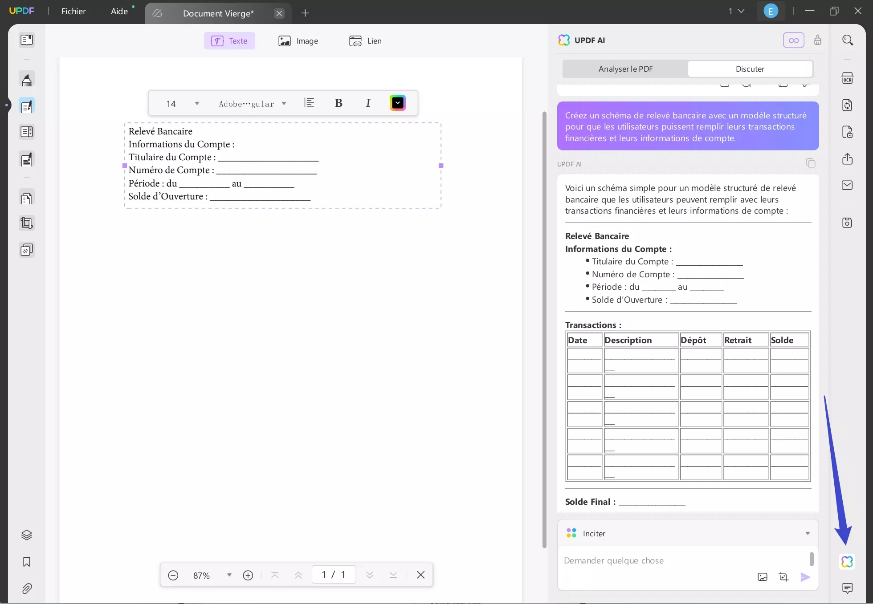The image size is (873, 604).
Task: Click the Lien insert button
Action: click(365, 41)
